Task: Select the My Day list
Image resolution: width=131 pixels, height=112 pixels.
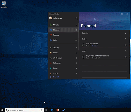Action: click(x=63, y=25)
